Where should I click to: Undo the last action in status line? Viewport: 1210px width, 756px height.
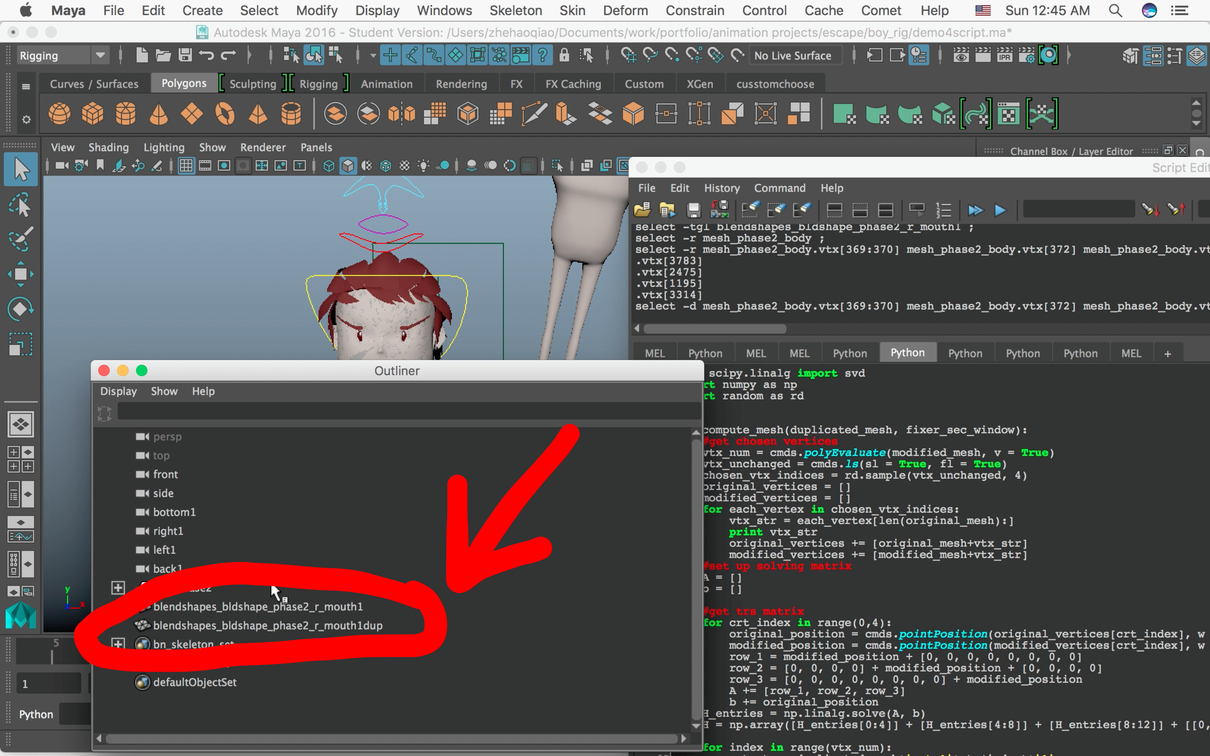pos(206,55)
